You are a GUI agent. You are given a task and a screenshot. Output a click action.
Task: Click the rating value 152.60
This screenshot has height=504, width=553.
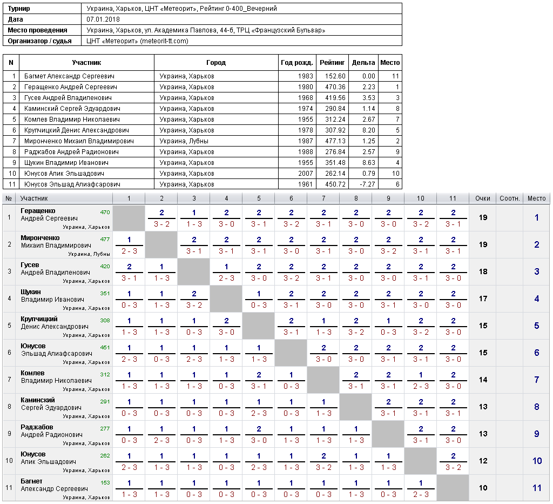pyautogui.click(x=335, y=76)
